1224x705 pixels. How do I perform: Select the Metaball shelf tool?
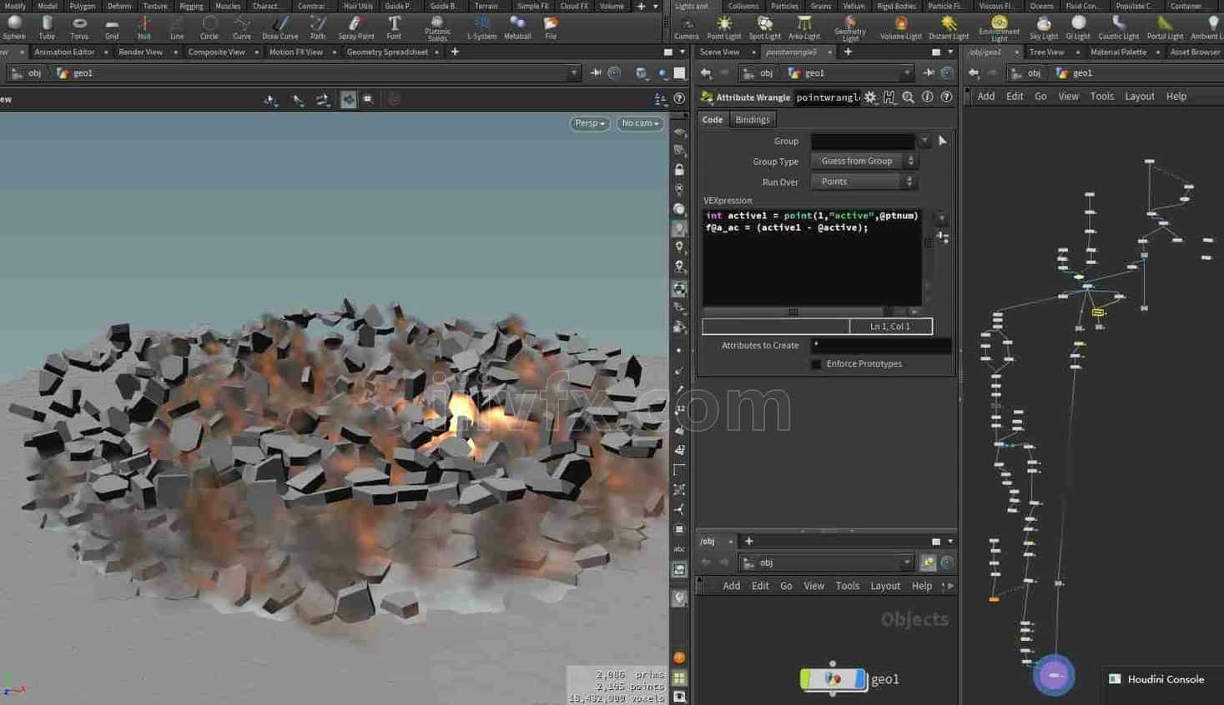pos(517,27)
